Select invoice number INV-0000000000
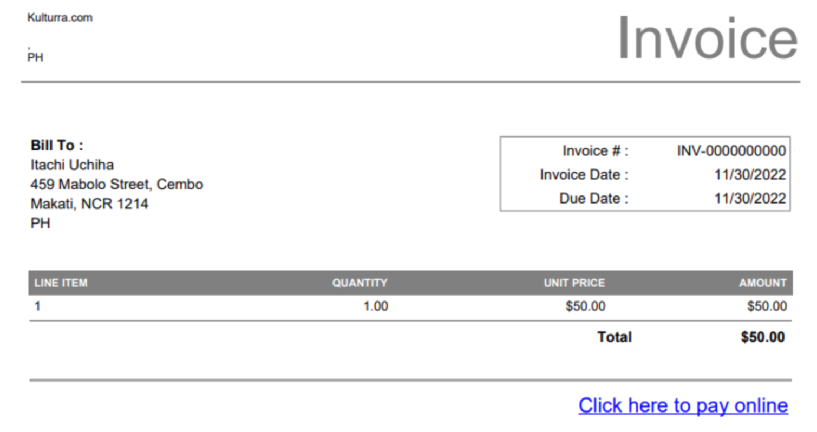This screenshot has height=432, width=817. click(x=731, y=150)
